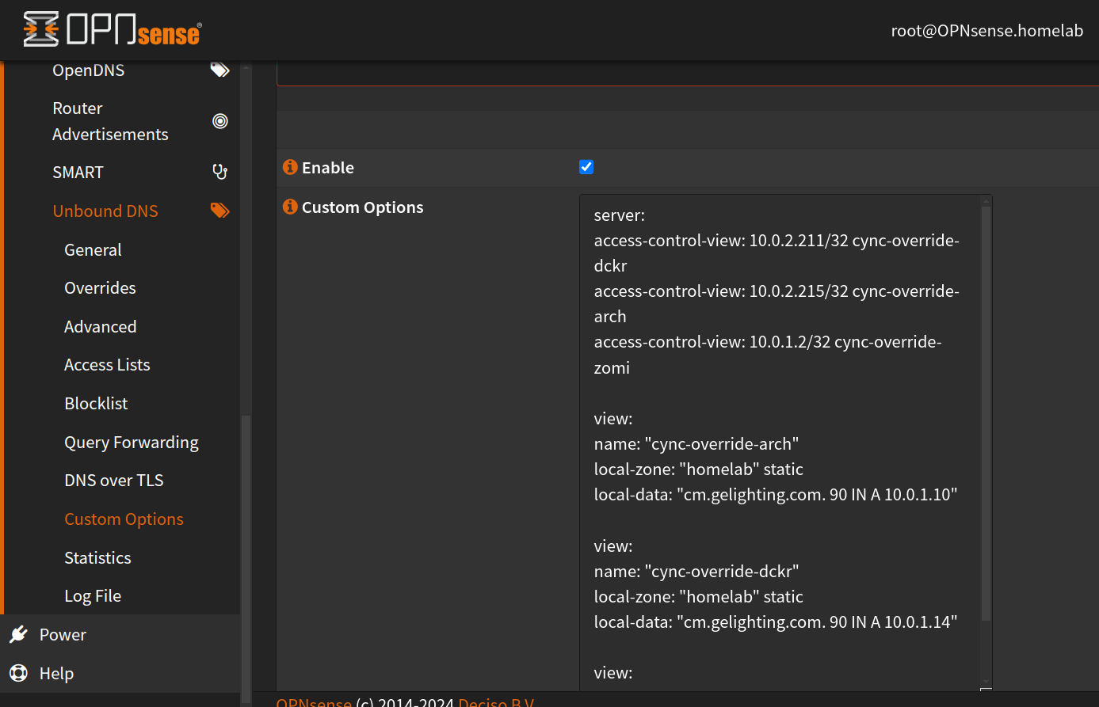Click the local-data line ending 10.0.1.14
Screen dimensions: 1099x707
pyautogui.click(x=776, y=621)
